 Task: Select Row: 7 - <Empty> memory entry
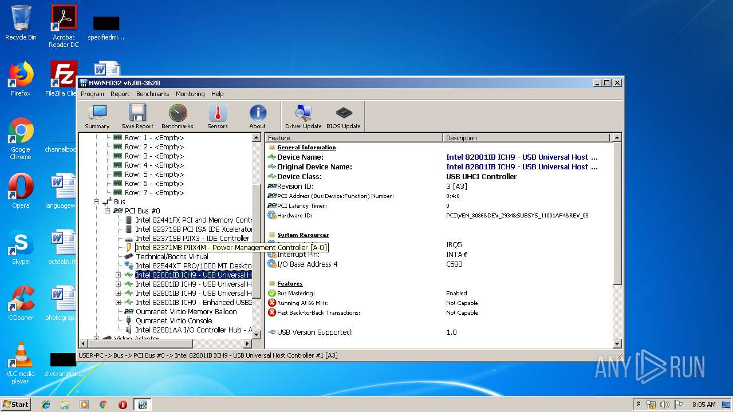(154, 193)
